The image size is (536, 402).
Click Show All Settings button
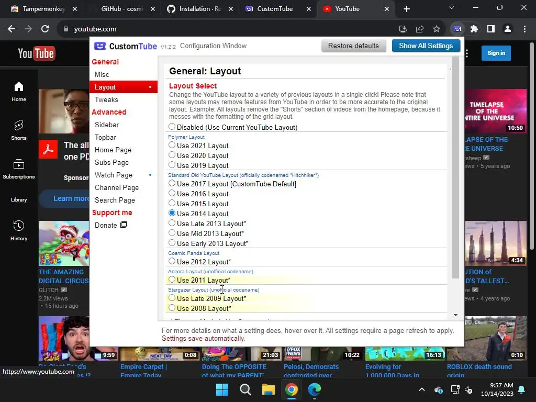coord(426,46)
